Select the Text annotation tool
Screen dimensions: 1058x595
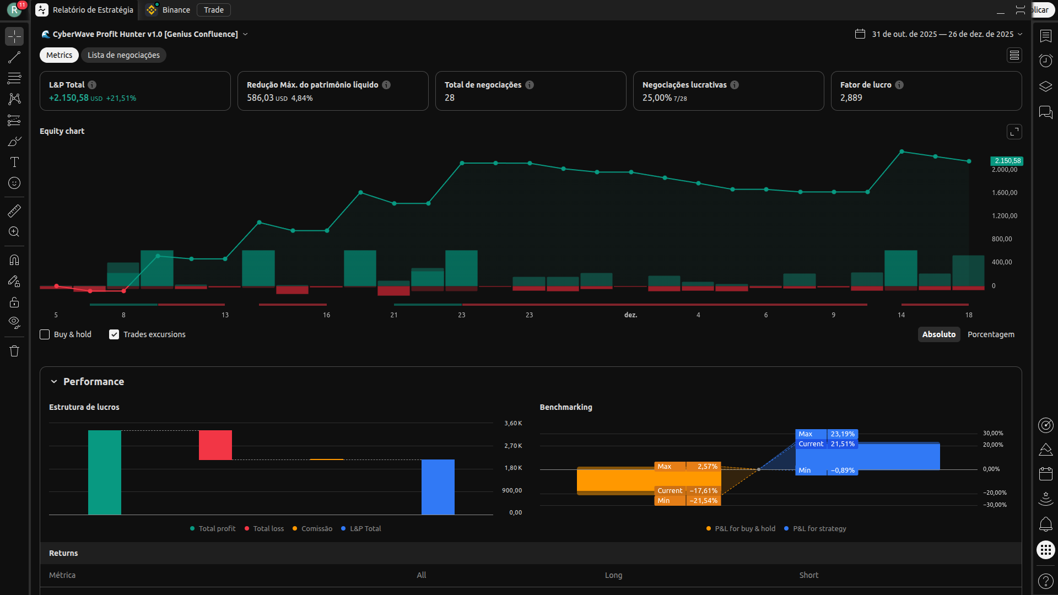[14, 162]
